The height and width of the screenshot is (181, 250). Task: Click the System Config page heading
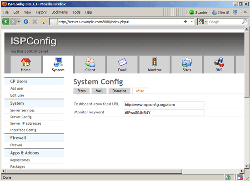tap(98, 82)
